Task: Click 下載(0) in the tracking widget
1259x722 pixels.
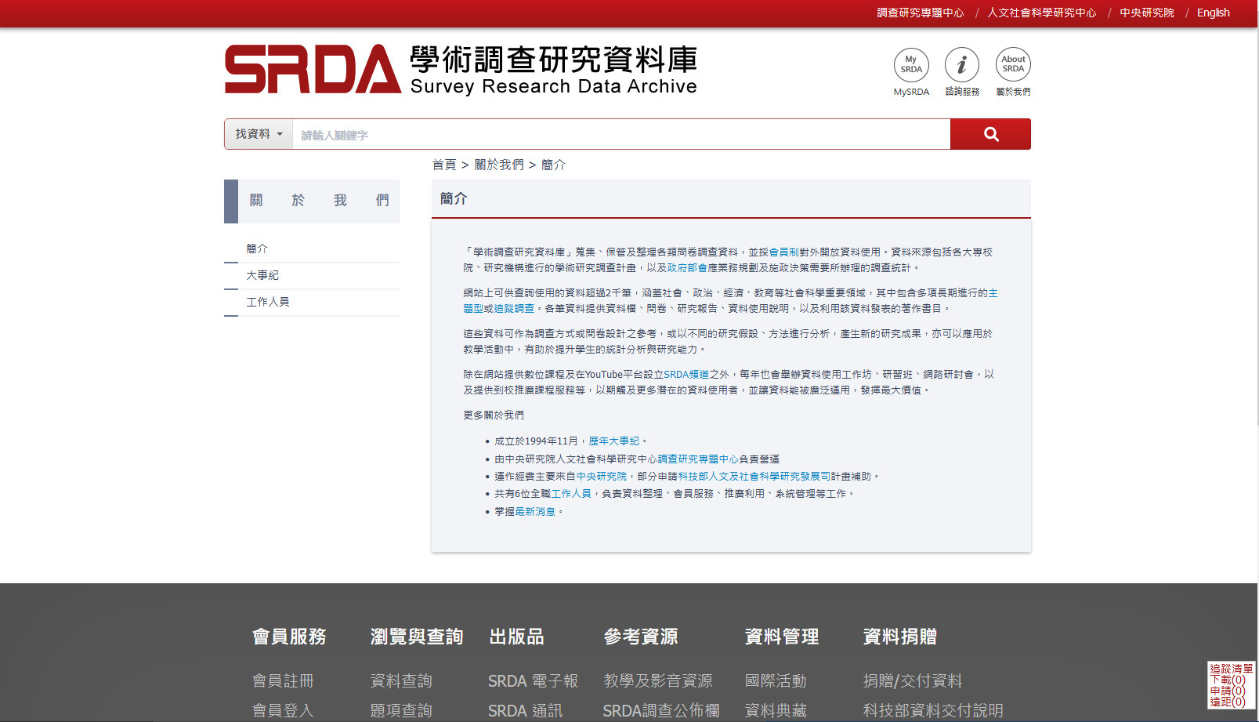Action: [x=1228, y=680]
